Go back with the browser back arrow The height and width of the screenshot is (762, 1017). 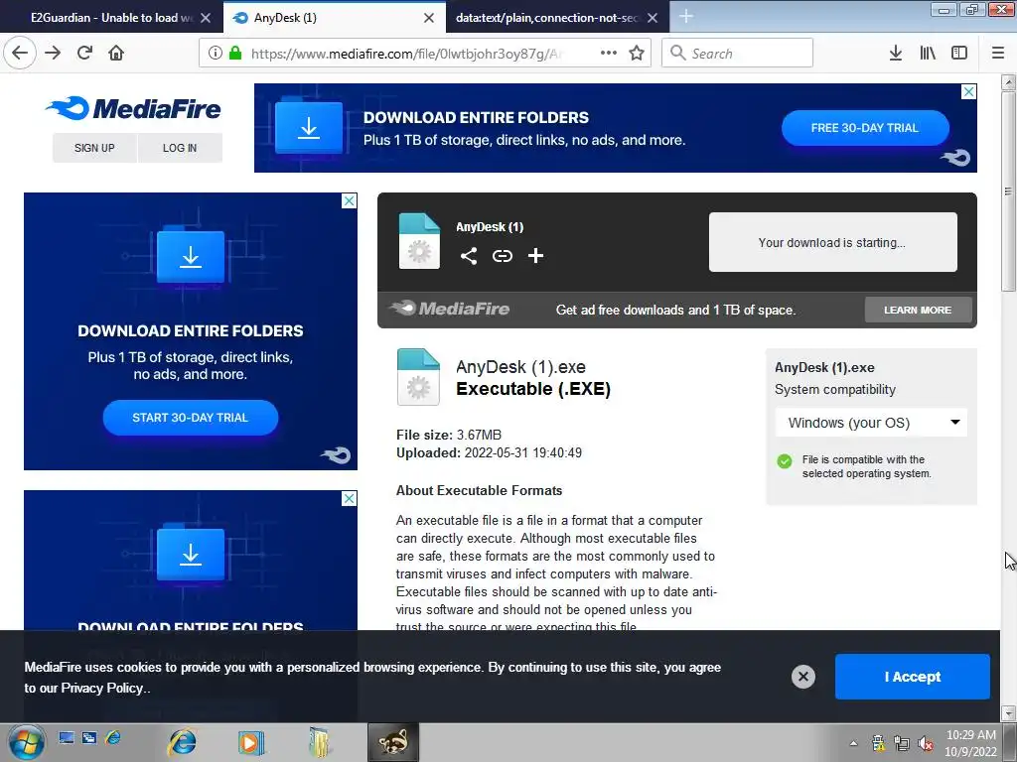tap(20, 54)
